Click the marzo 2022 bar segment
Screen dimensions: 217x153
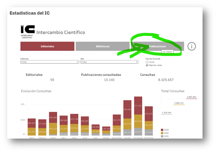pos(53,129)
